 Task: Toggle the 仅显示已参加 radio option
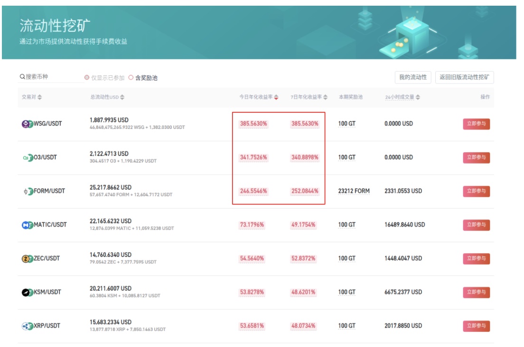(x=87, y=77)
